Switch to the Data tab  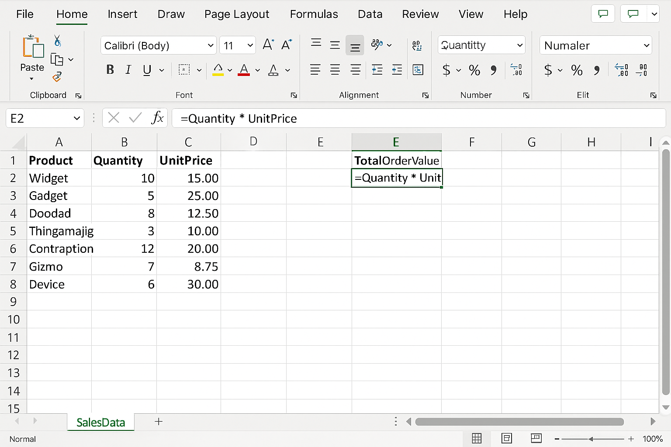pyautogui.click(x=370, y=14)
